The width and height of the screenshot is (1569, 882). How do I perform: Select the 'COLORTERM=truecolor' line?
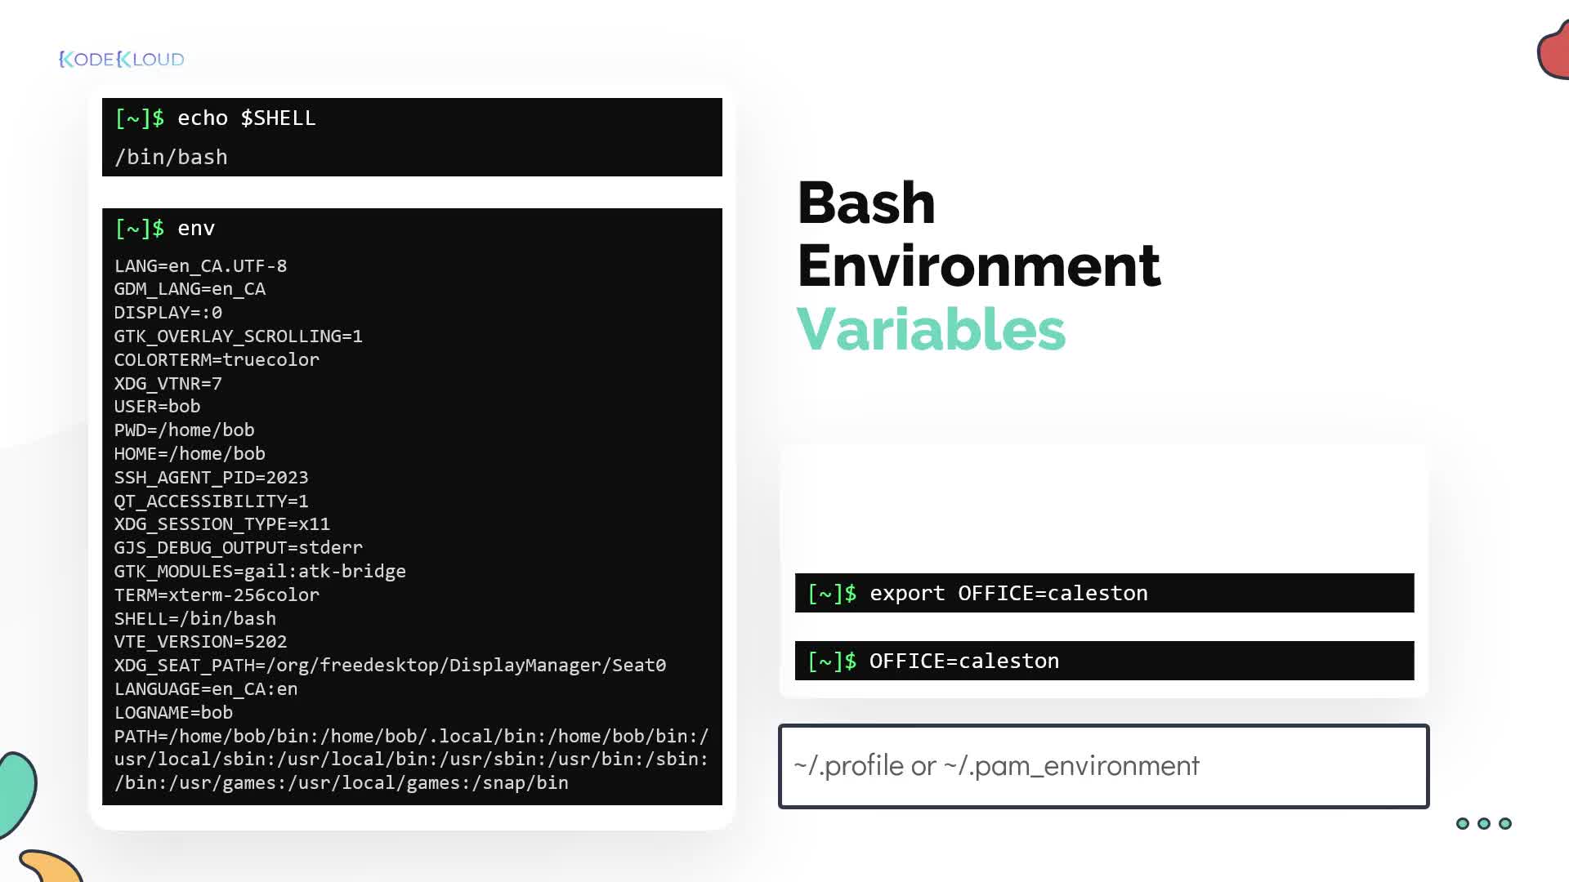217,360
